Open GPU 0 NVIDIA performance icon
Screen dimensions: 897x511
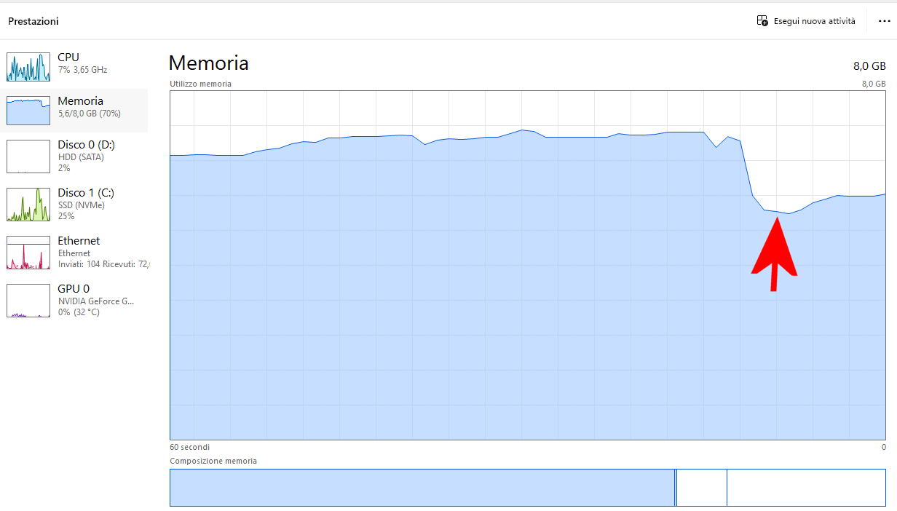coord(28,300)
